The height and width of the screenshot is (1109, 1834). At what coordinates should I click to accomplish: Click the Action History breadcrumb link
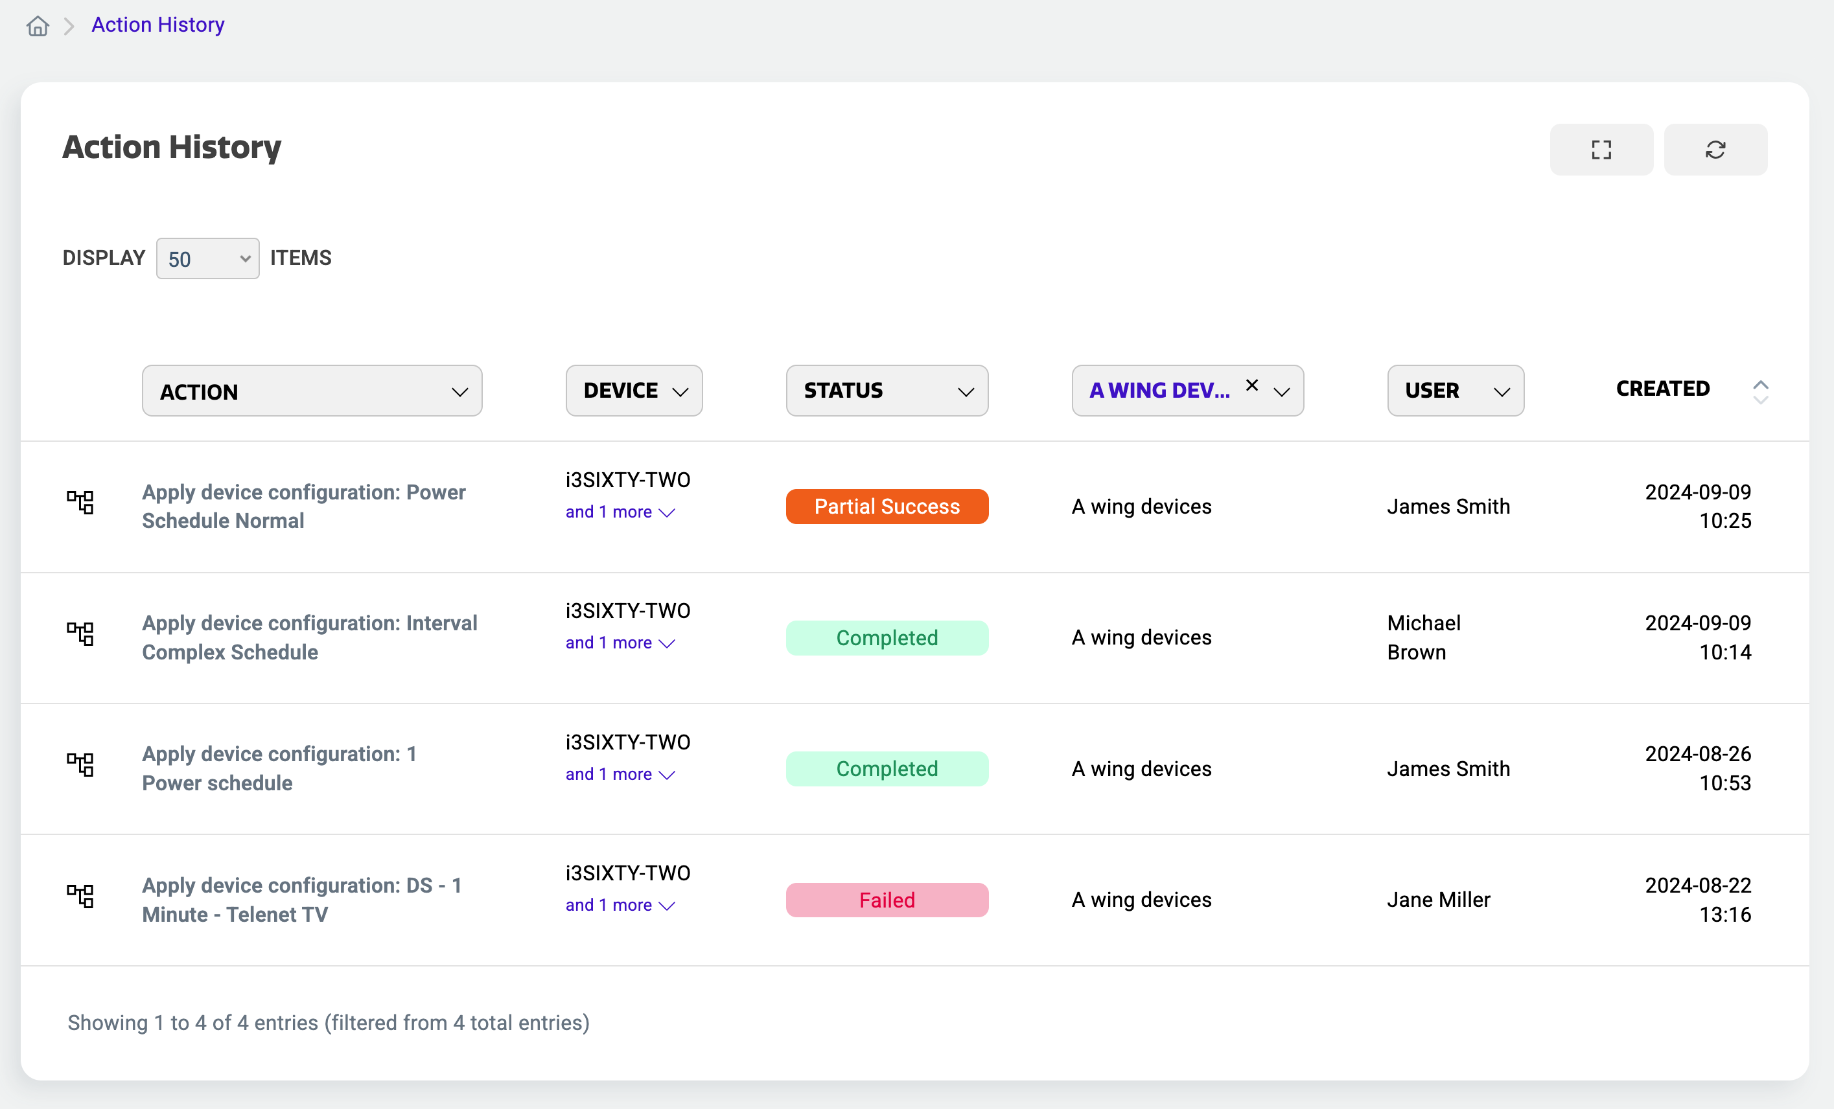tap(157, 25)
